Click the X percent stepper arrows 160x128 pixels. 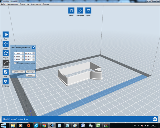[34, 53]
